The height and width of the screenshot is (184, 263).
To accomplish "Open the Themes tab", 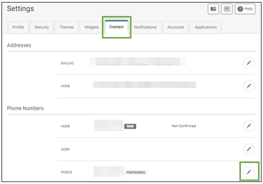I will click(x=67, y=27).
